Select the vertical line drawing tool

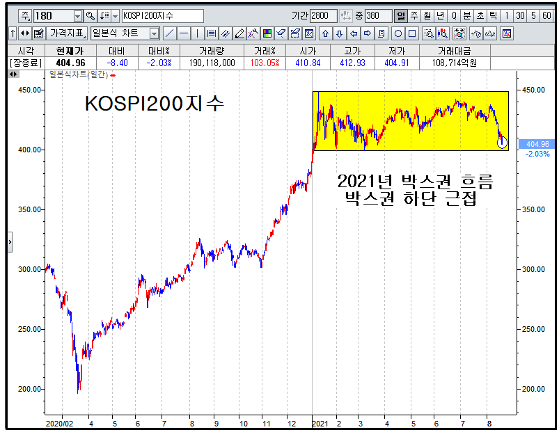click(197, 33)
